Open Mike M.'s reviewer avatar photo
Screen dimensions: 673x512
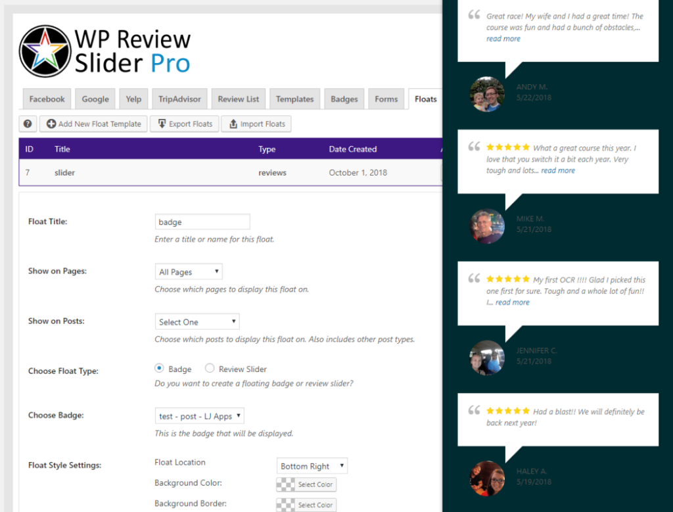pos(487,226)
